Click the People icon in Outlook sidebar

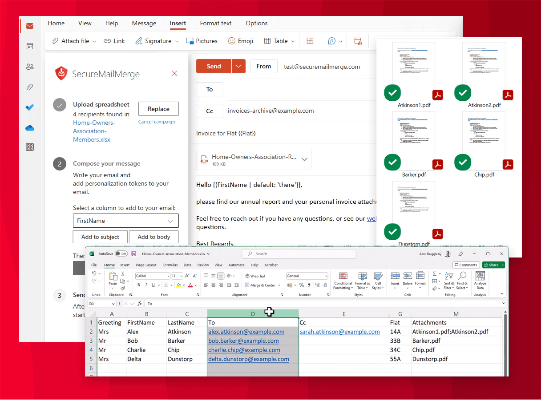point(30,67)
